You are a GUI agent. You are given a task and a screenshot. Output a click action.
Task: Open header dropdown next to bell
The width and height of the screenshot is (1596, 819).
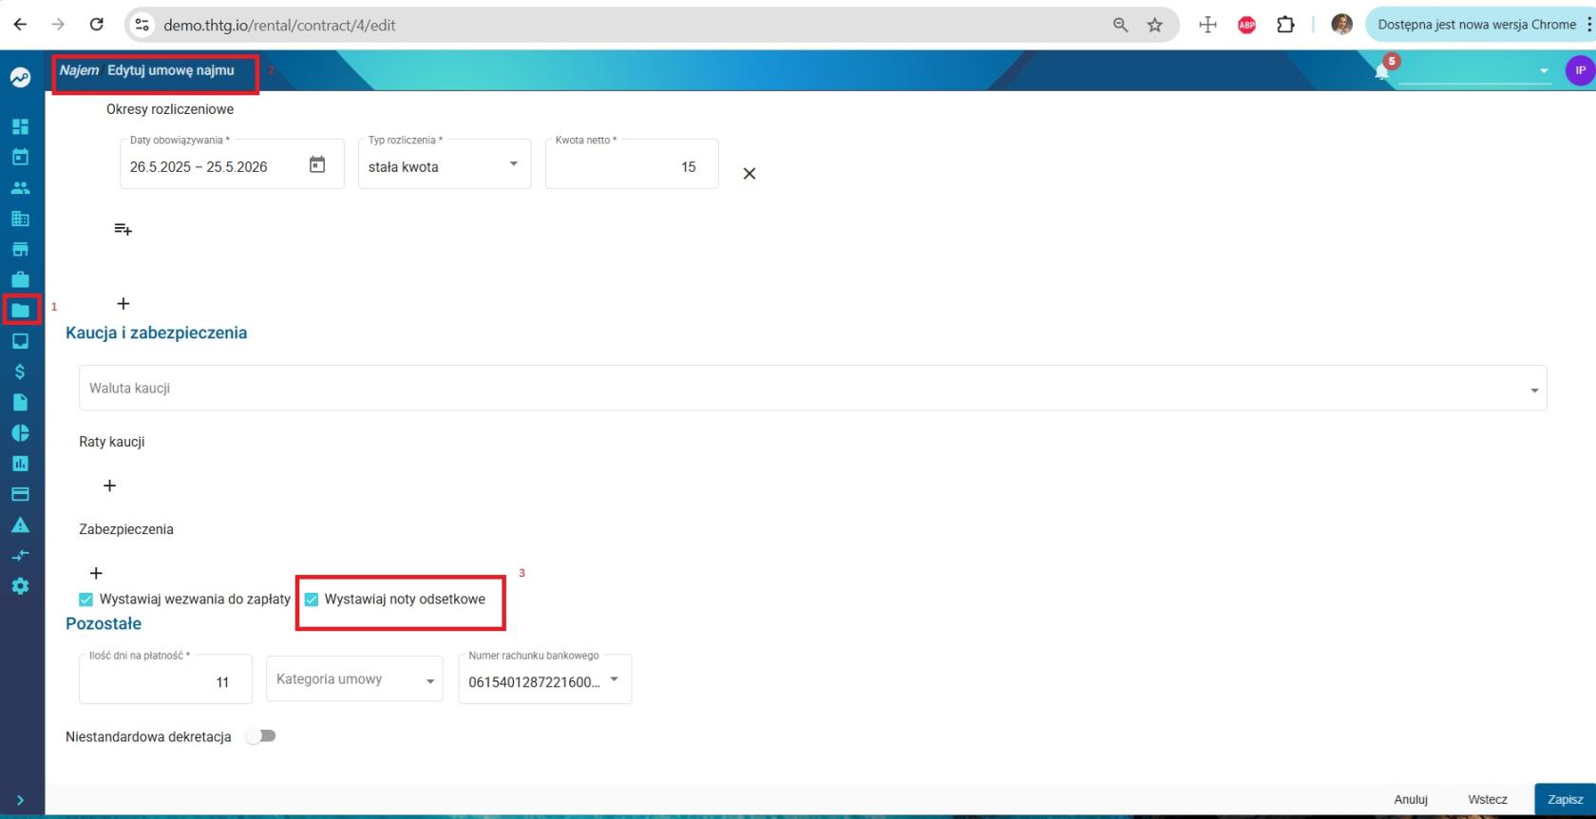pos(1475,70)
